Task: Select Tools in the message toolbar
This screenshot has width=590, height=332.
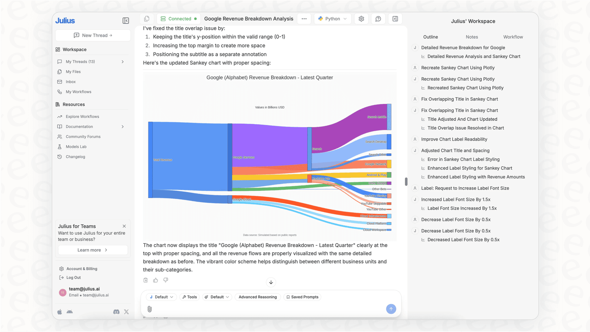Action: pyautogui.click(x=189, y=297)
